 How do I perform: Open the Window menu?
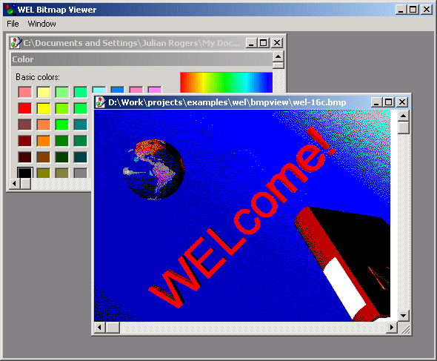[41, 24]
